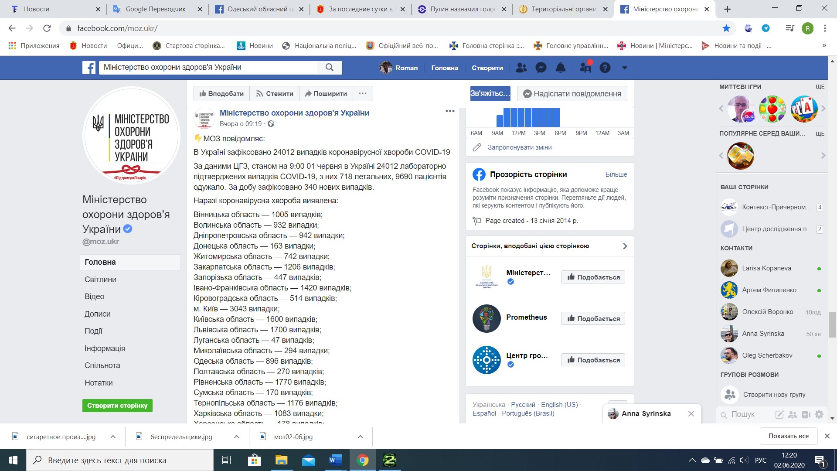Expand the pages liked by this page

click(625, 246)
